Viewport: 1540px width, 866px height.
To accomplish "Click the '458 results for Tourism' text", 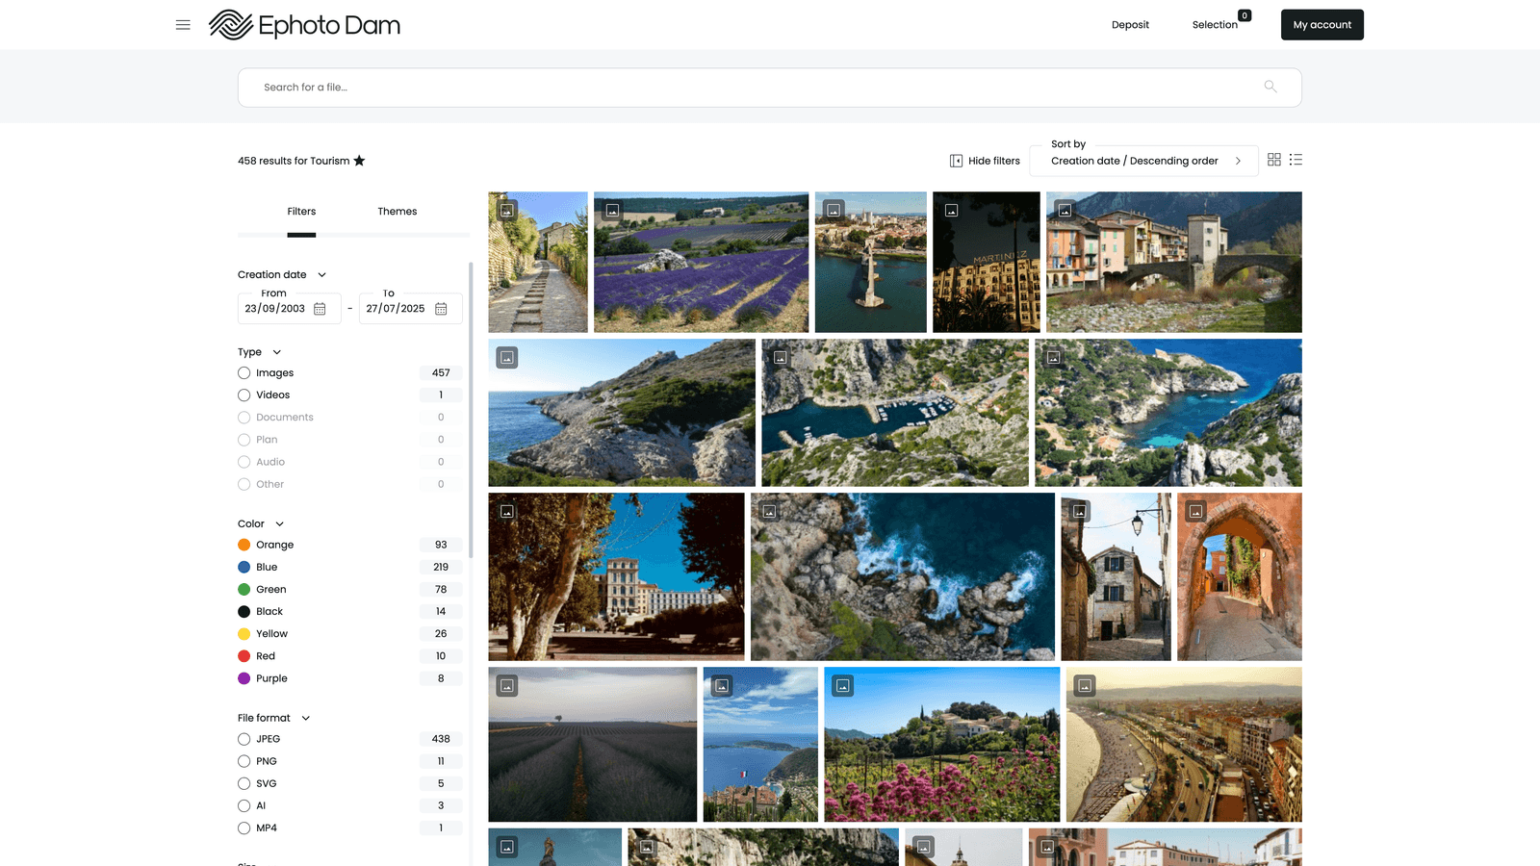I will point(294,161).
